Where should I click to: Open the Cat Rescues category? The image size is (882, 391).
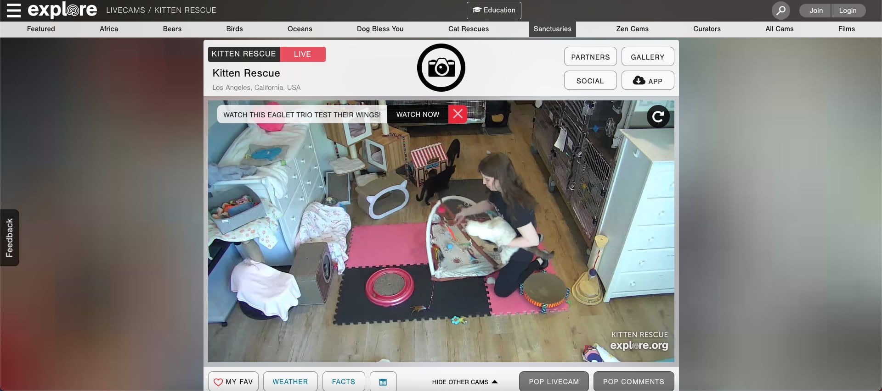tap(469, 29)
